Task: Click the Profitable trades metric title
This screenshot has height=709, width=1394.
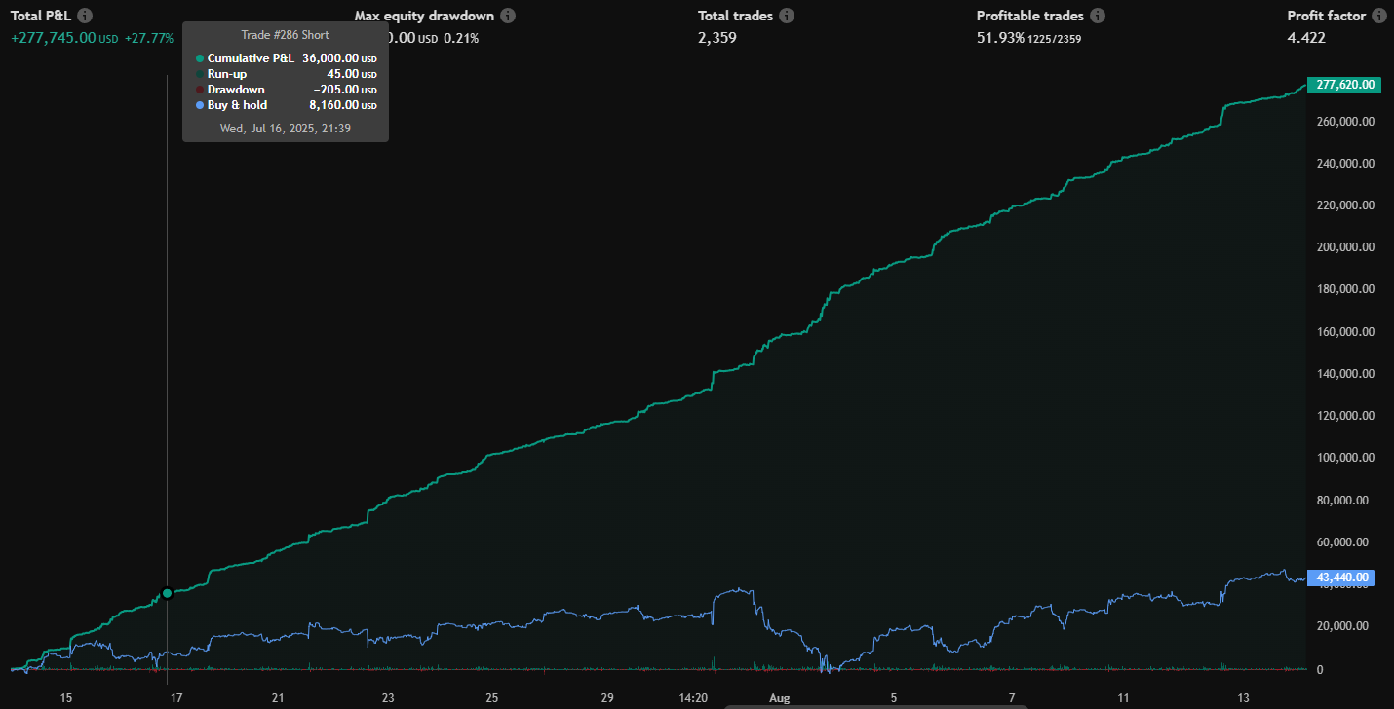Action: (1029, 17)
